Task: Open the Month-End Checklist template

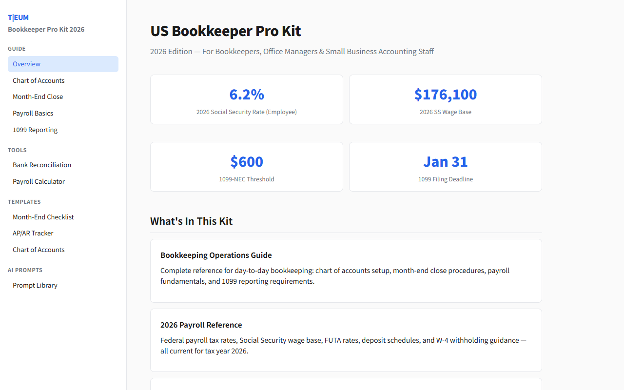Action: tap(43, 217)
